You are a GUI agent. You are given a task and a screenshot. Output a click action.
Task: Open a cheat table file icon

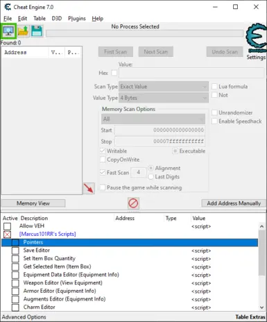click(23, 31)
